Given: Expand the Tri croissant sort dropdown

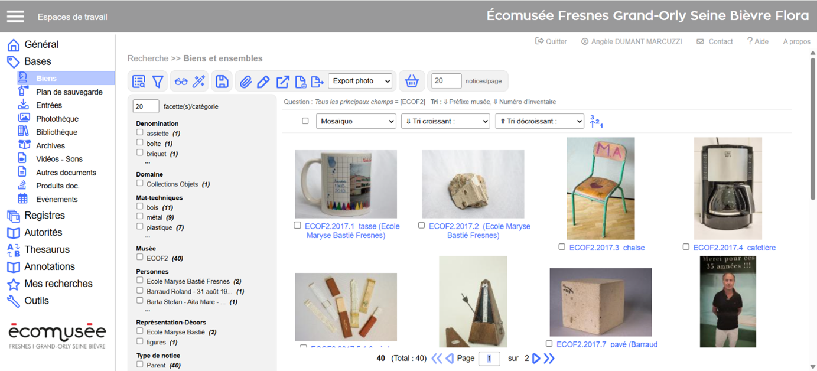Looking at the screenshot, I should pos(445,121).
